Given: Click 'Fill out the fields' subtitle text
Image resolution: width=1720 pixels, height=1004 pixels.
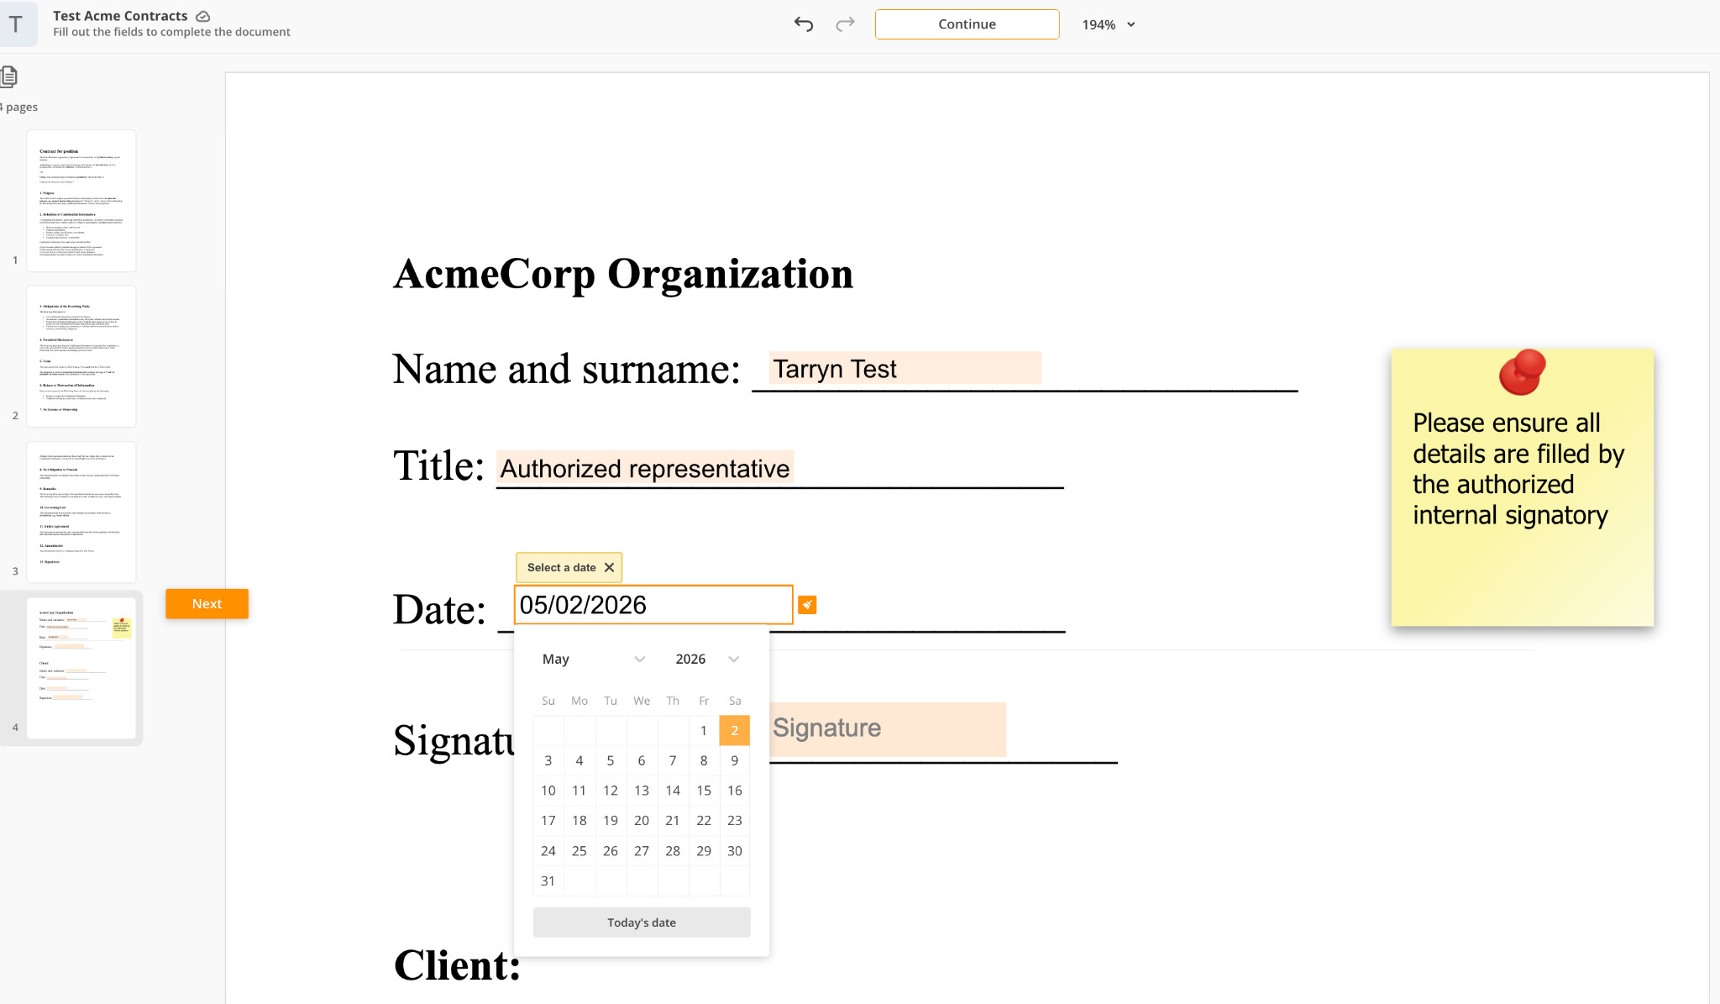Looking at the screenshot, I should point(171,32).
